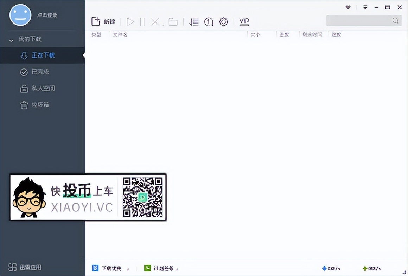Click the sort task list icon

coord(194,22)
